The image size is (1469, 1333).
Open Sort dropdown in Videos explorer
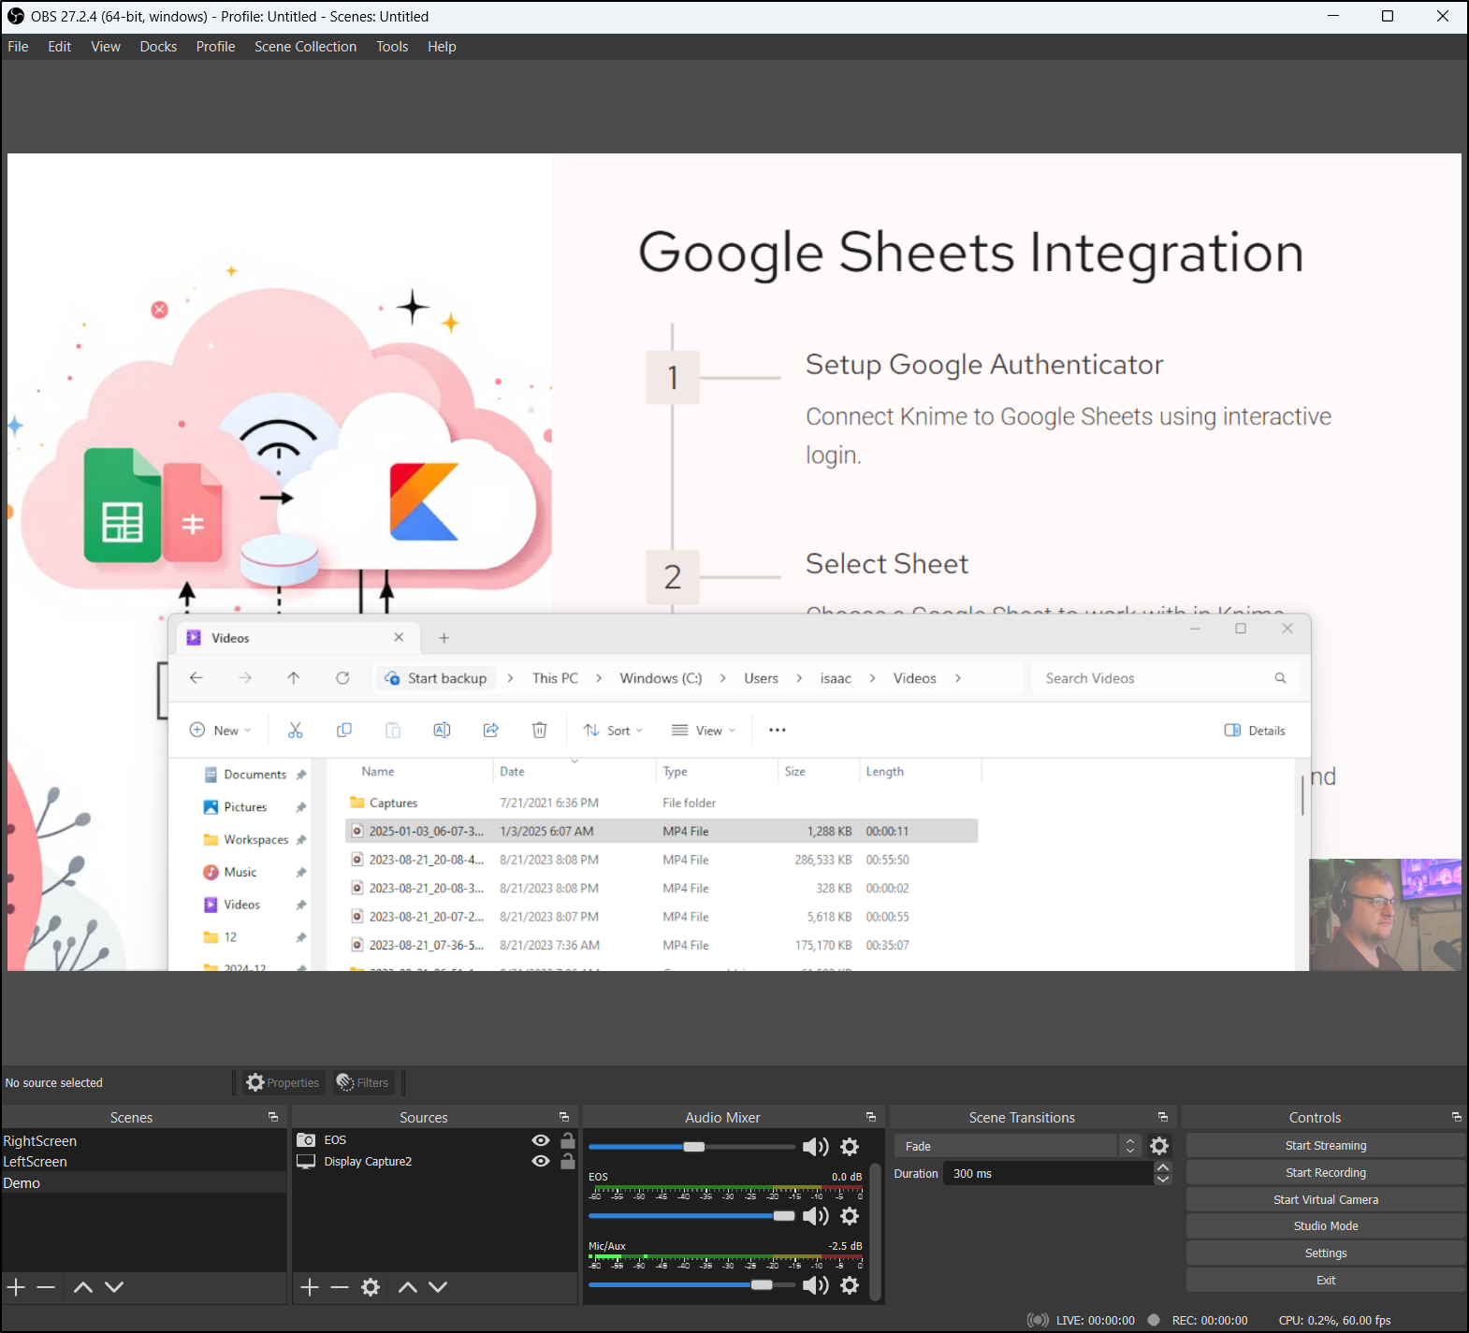(614, 731)
